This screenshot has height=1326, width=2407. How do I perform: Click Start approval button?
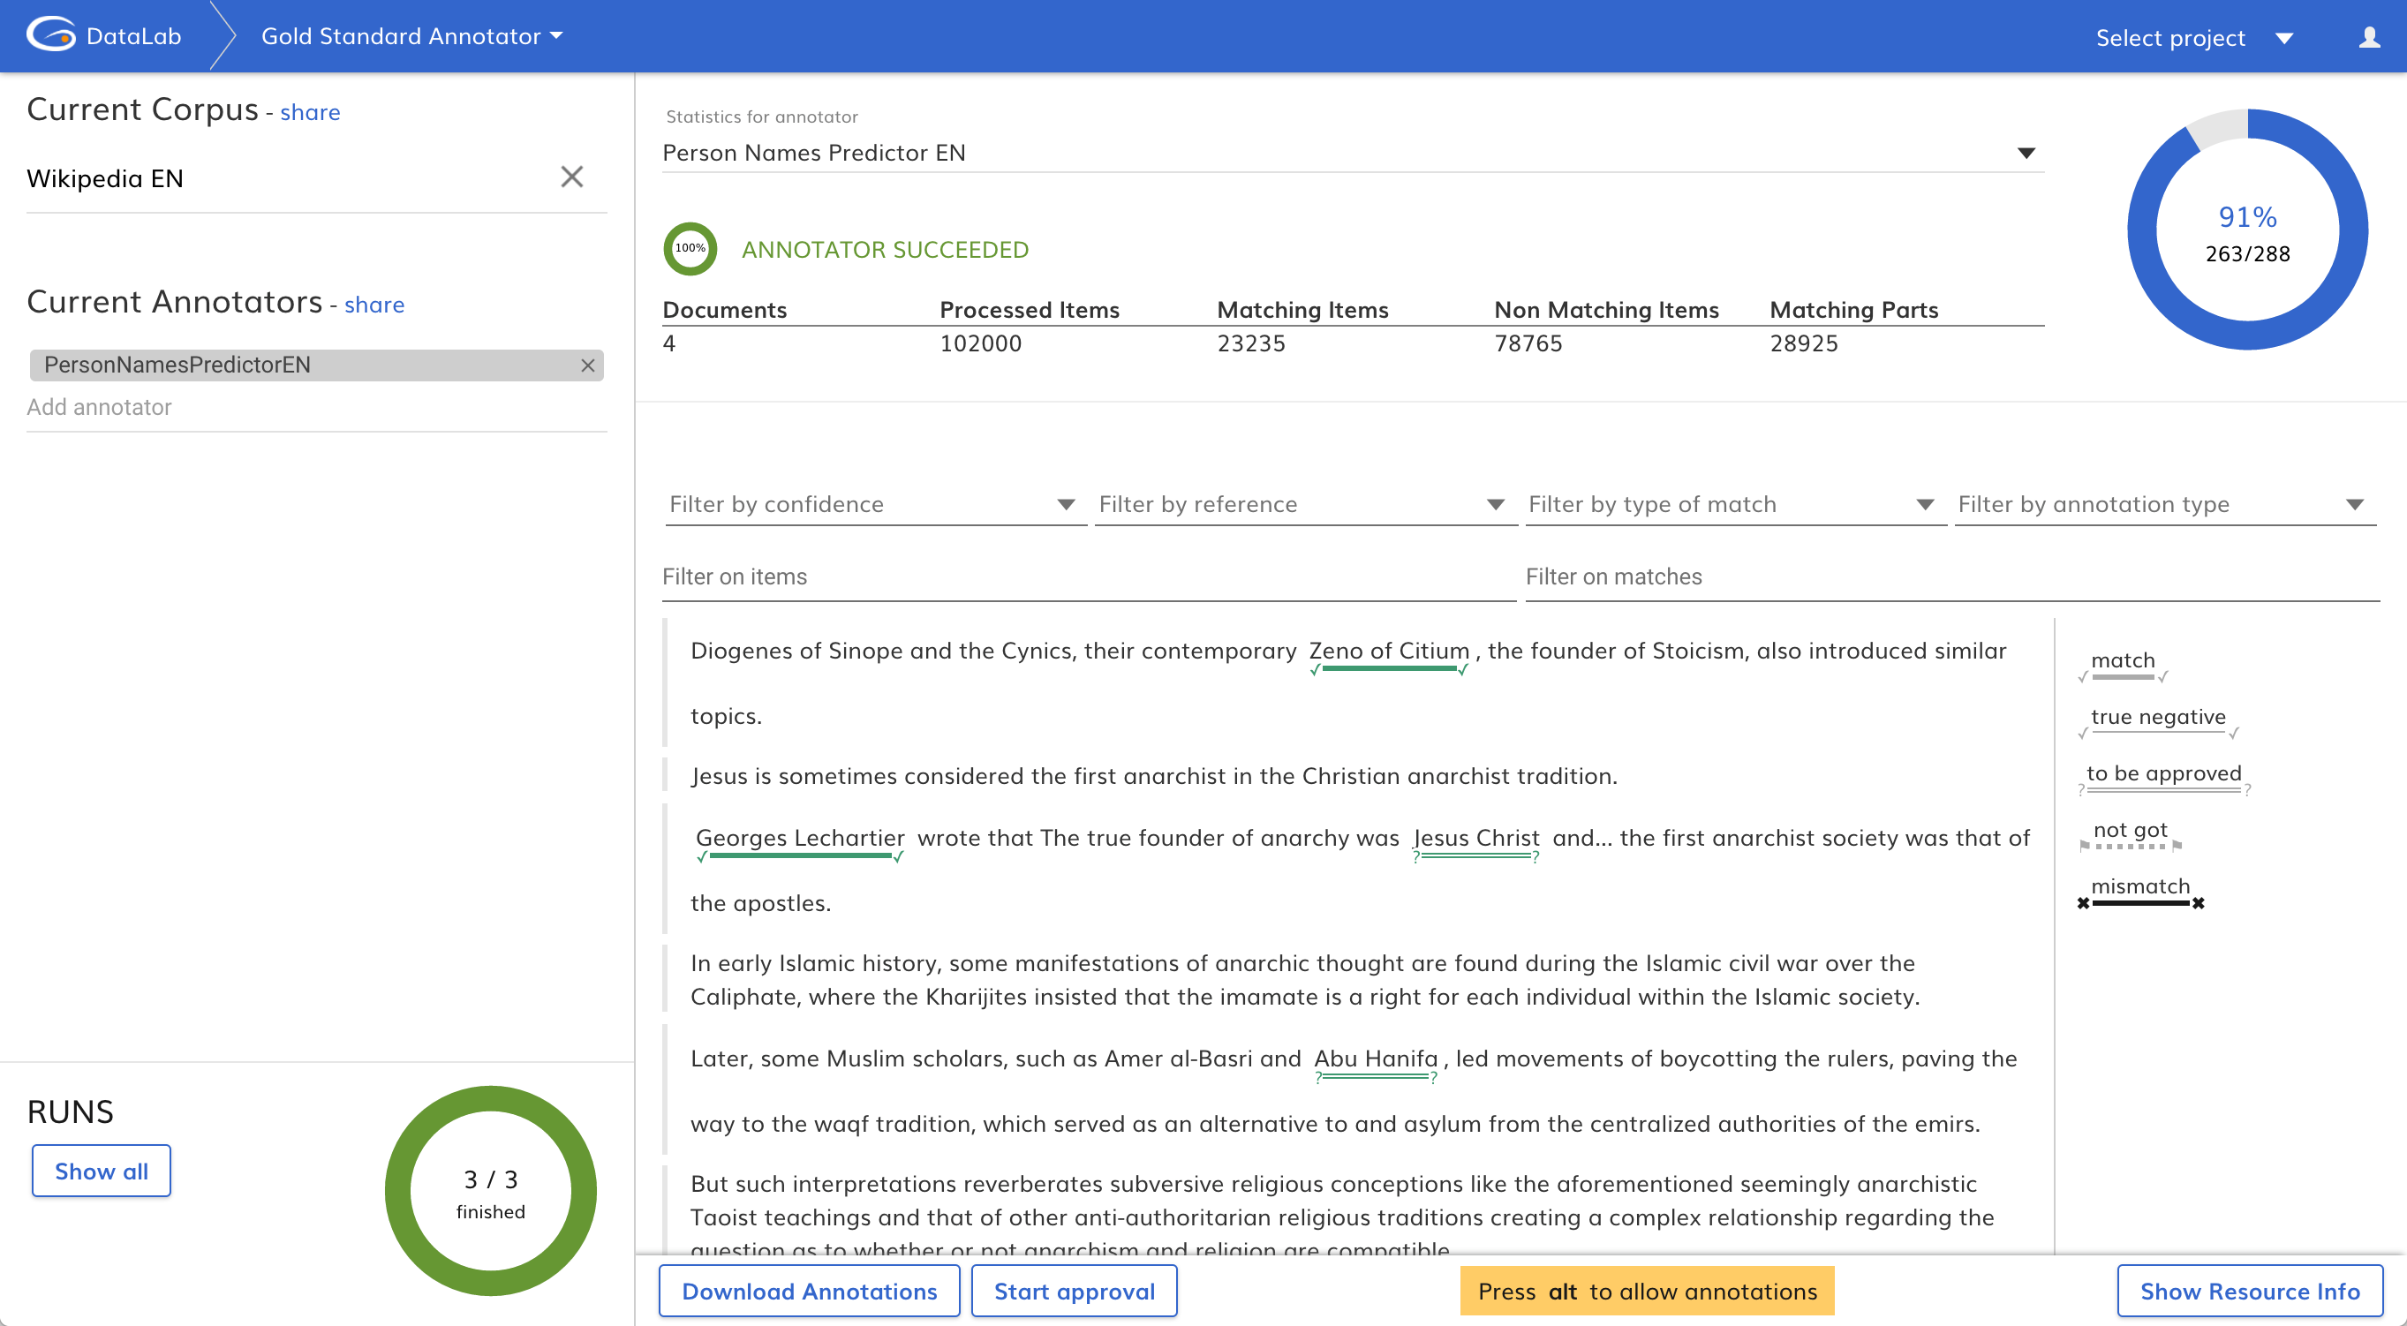click(1074, 1291)
